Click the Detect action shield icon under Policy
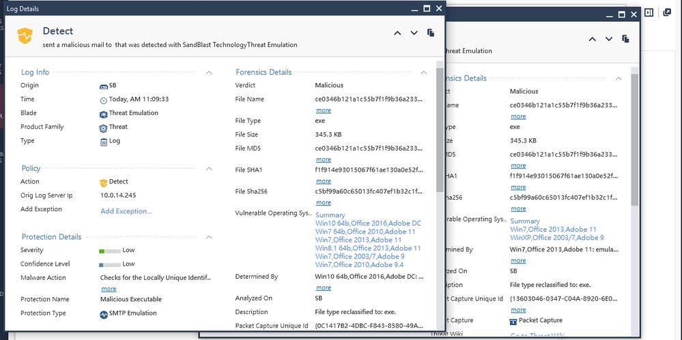This screenshot has width=682, height=340. (x=104, y=183)
